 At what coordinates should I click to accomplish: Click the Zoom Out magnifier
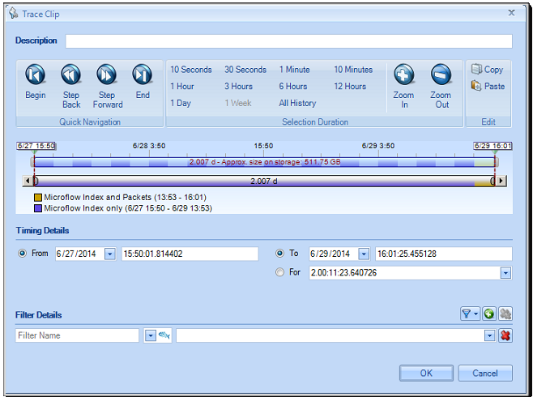click(x=441, y=75)
